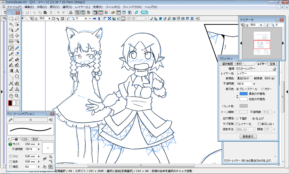Open the 減色手法 dropdown

(245, 130)
